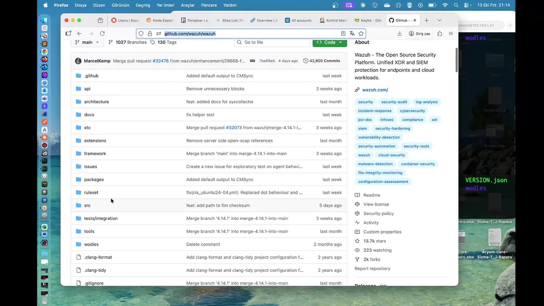Switch to the Portainer browser tab
This screenshot has height=306, width=544.
(x=195, y=20)
